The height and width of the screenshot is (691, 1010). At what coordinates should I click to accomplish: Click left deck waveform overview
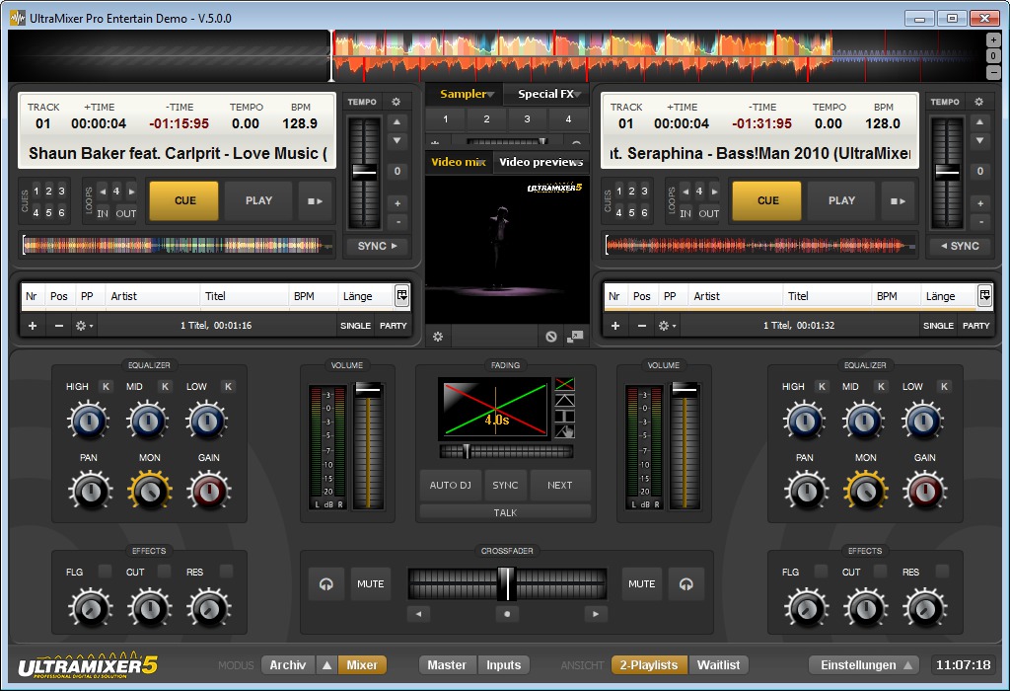point(178,246)
